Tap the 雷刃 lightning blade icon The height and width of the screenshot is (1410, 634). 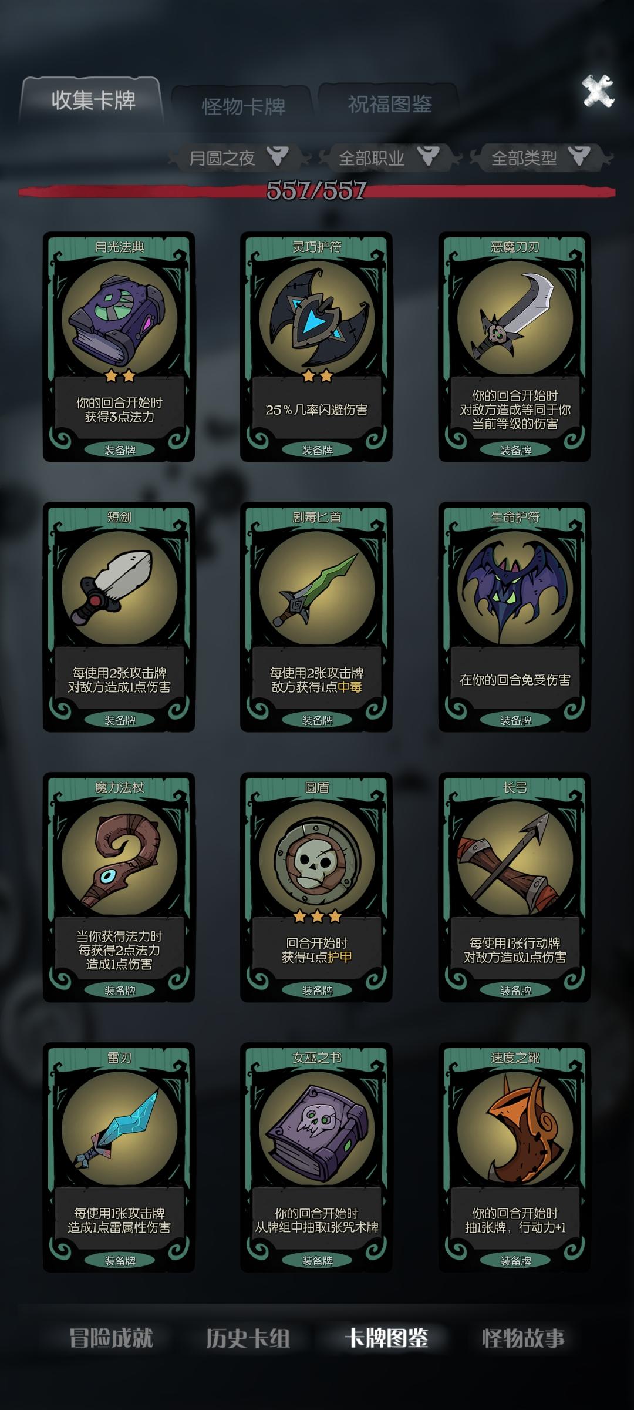point(119,1129)
